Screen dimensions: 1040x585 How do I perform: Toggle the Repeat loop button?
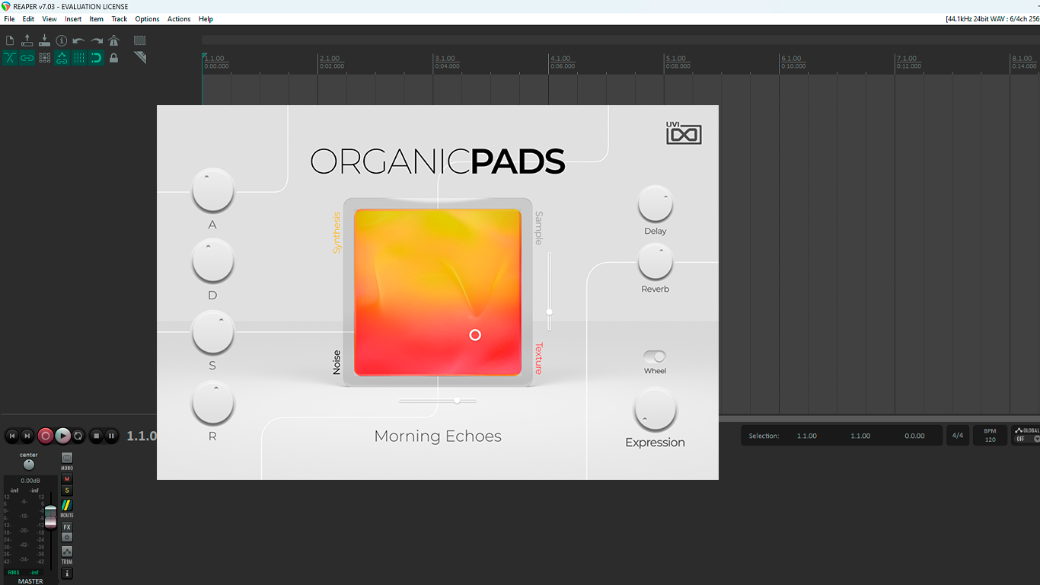pos(78,436)
